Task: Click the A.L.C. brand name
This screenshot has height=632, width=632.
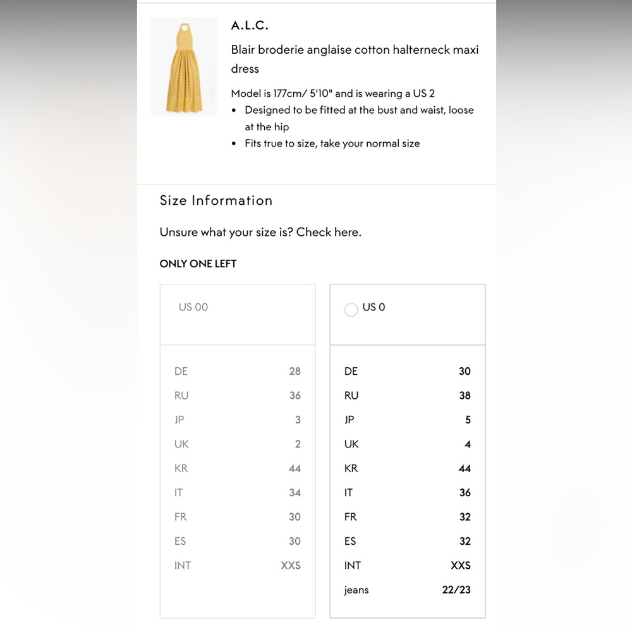Action: pos(250,25)
